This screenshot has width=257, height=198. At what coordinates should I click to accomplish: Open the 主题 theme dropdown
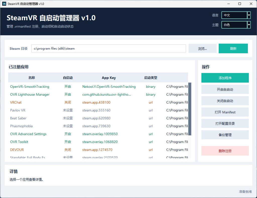pos(236,25)
